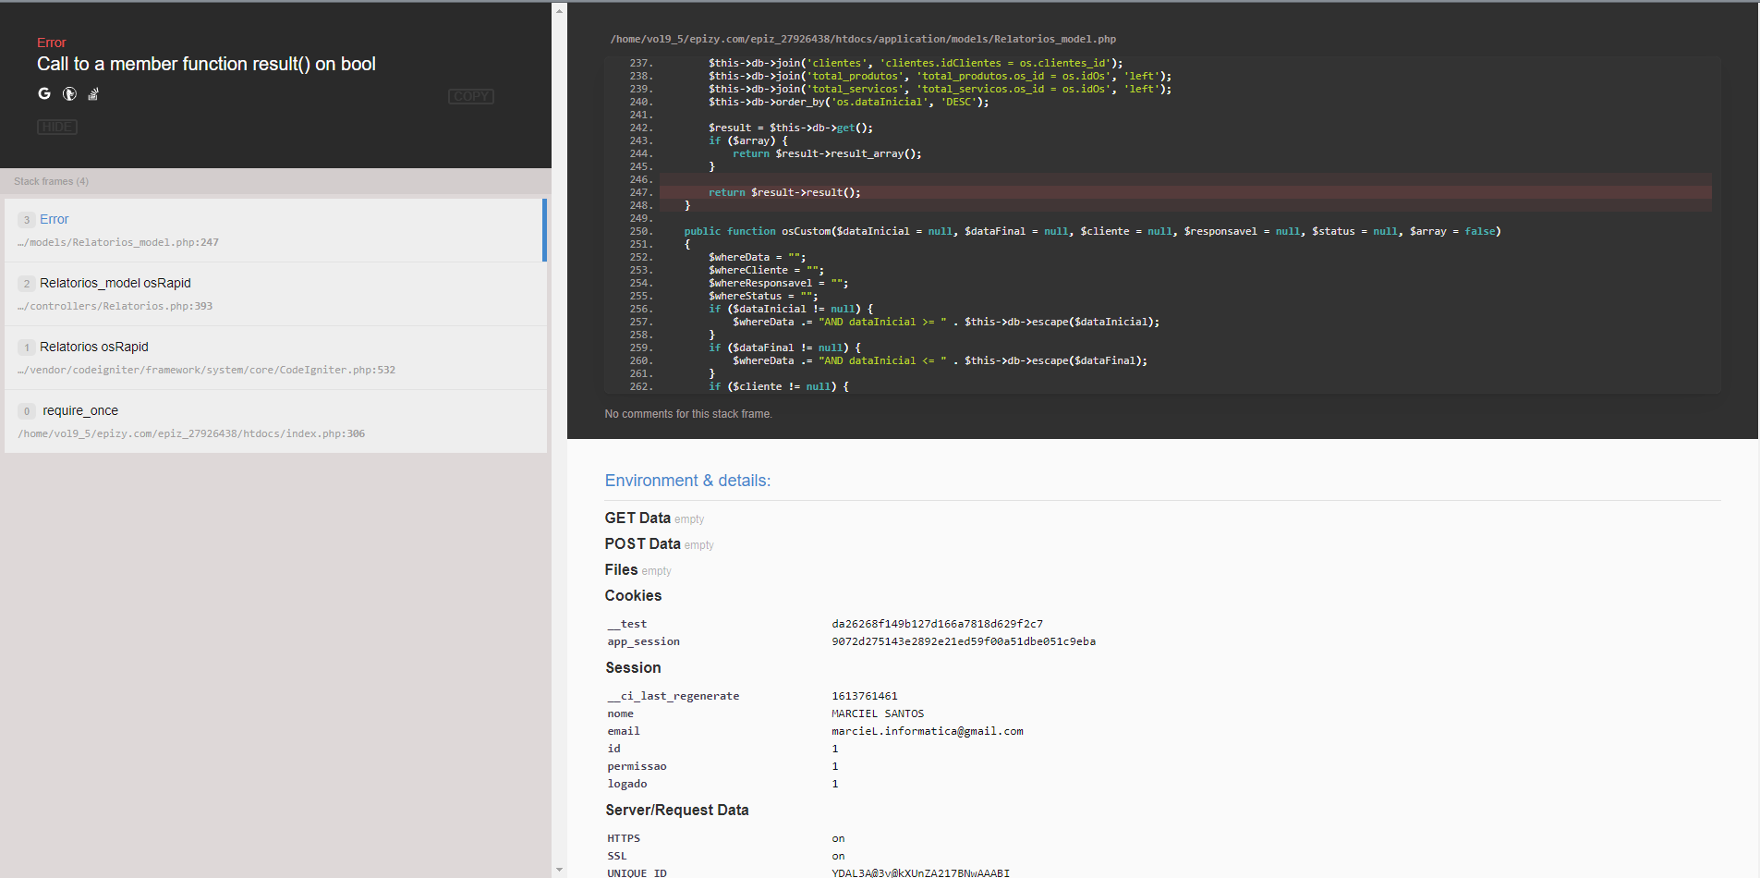Select the app_session cookie value
Screen dimensions: 1760x878
pos(964,640)
